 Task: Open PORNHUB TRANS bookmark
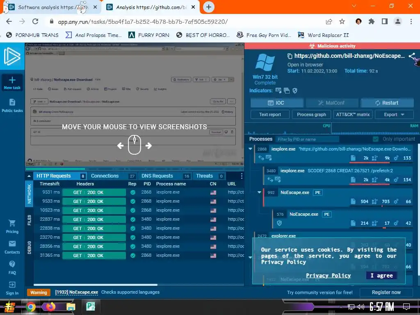click(x=32, y=35)
